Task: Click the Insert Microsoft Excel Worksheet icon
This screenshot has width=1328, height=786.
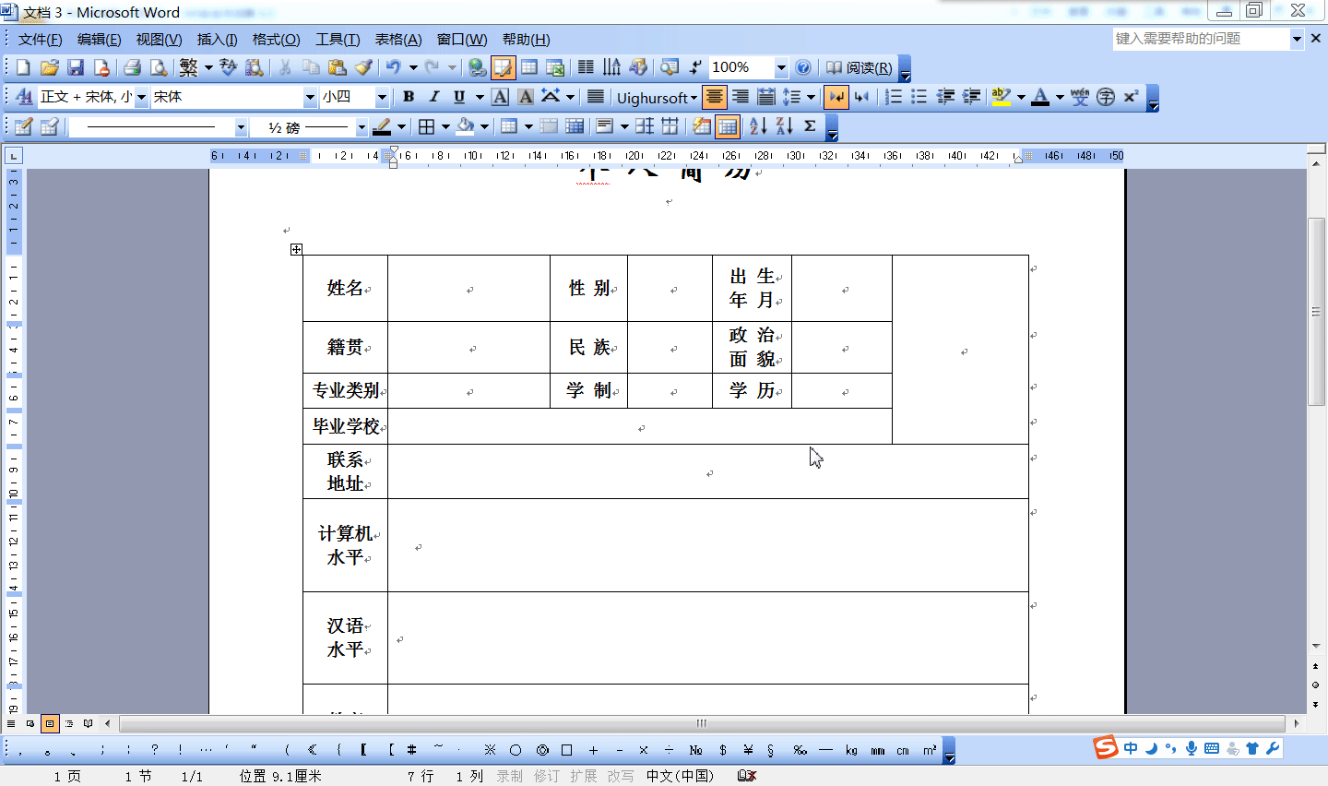Action: [553, 67]
